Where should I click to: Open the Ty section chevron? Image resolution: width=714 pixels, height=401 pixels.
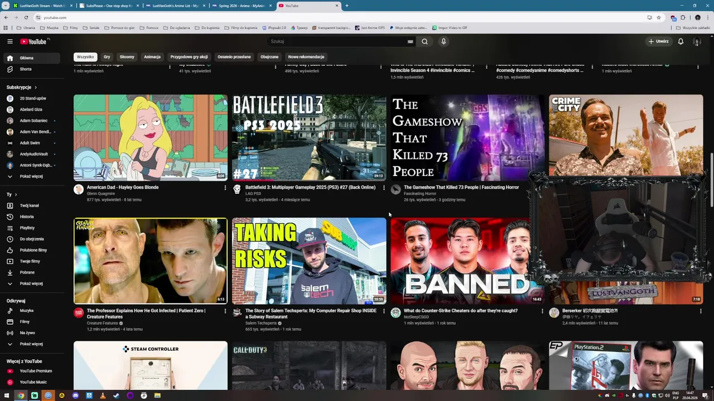[16, 194]
